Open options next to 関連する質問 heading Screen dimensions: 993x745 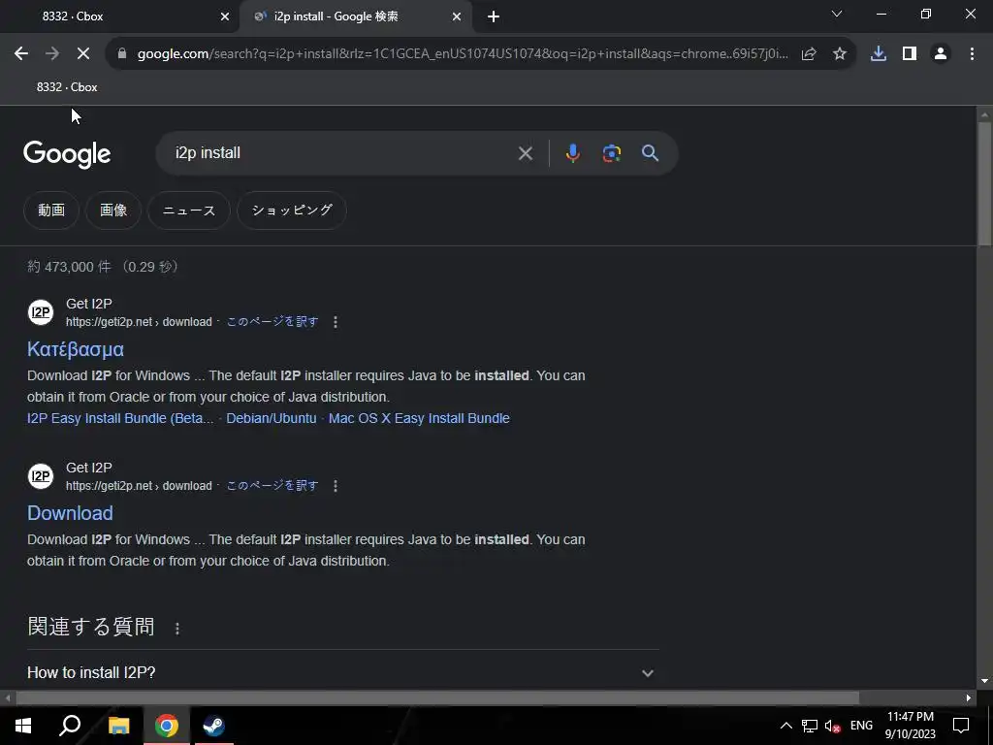point(177,629)
